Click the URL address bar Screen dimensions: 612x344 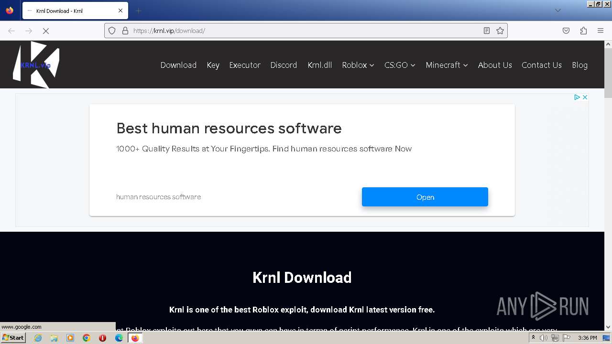[x=306, y=31]
